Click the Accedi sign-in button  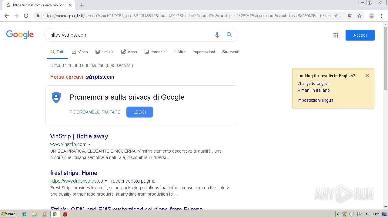[x=360, y=35]
